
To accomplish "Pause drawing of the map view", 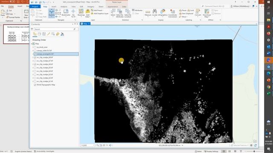I will tap(251, 145).
